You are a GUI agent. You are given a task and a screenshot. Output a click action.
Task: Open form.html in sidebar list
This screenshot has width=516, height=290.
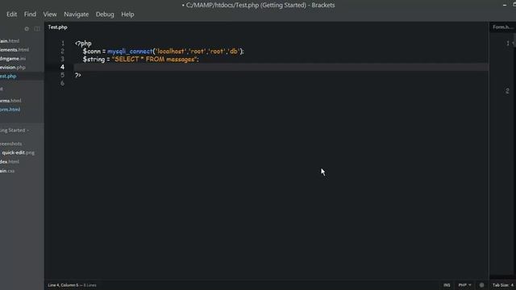click(10, 110)
